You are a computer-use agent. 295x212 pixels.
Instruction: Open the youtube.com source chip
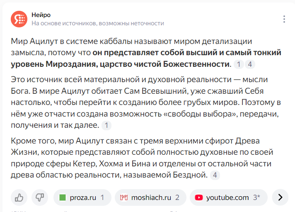(229, 197)
